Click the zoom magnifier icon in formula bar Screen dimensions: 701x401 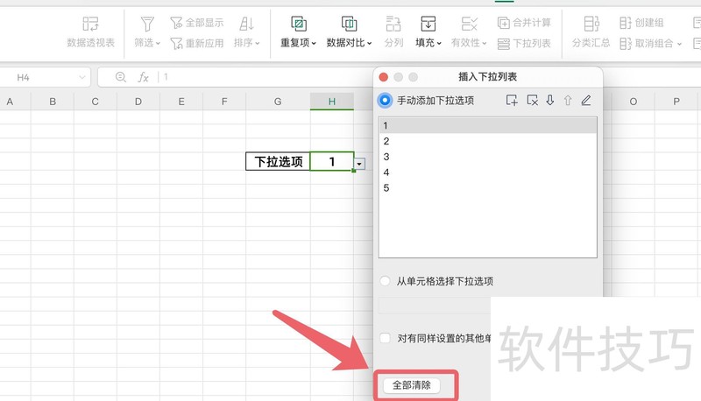(120, 77)
